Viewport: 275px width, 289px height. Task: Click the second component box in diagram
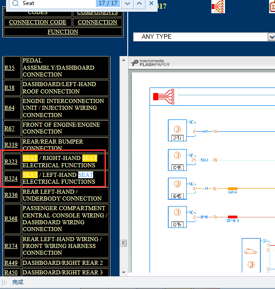(x=177, y=160)
